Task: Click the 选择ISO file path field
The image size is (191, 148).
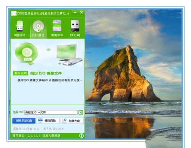Action: tap(51, 112)
